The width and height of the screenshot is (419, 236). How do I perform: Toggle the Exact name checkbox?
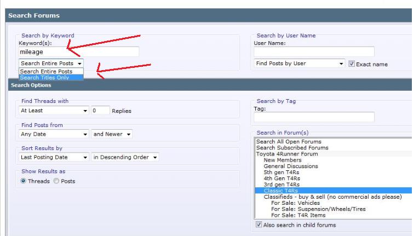(352, 64)
